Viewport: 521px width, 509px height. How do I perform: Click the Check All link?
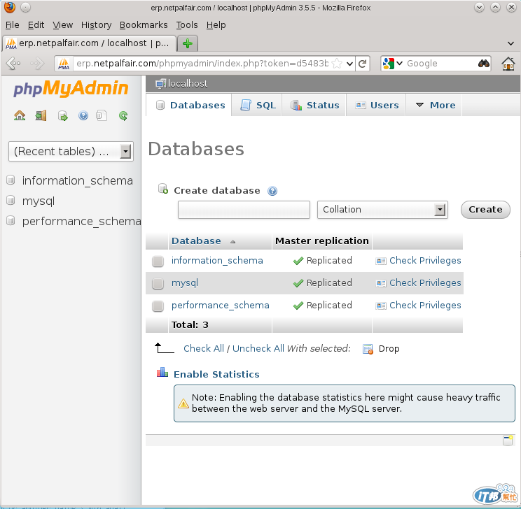click(204, 348)
